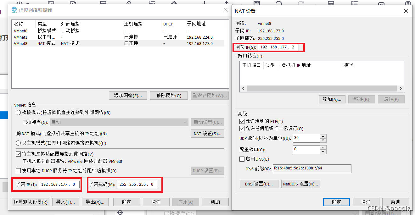The width and height of the screenshot is (415, 215).
Task: Click VMnet8 subnet address 192.168.177.0
Action: [199, 43]
